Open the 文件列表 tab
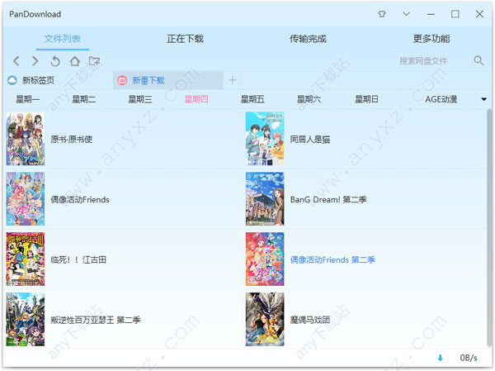The height and width of the screenshot is (371, 495). (62, 39)
